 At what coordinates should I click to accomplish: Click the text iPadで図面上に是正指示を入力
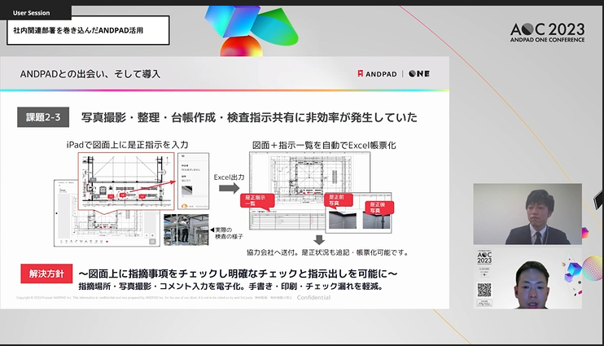(127, 145)
